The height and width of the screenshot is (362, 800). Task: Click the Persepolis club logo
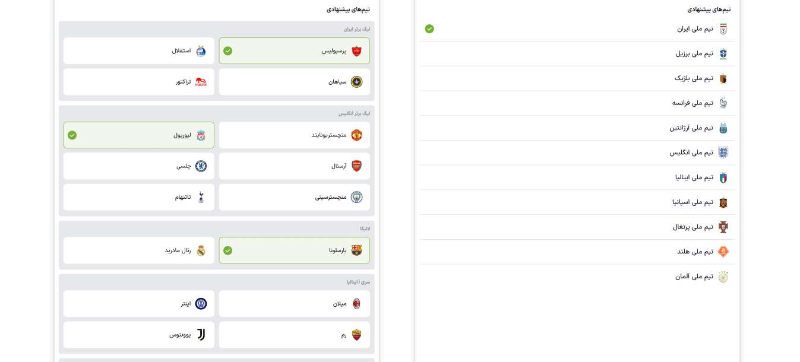pyautogui.click(x=356, y=51)
